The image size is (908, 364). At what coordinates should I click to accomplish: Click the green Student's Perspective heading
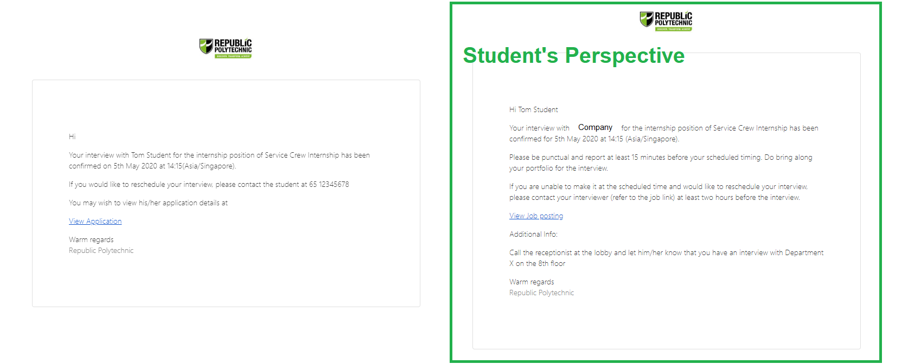pyautogui.click(x=574, y=55)
